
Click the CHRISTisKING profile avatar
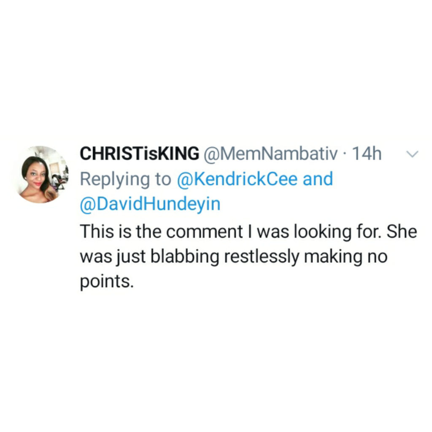tap(42, 174)
